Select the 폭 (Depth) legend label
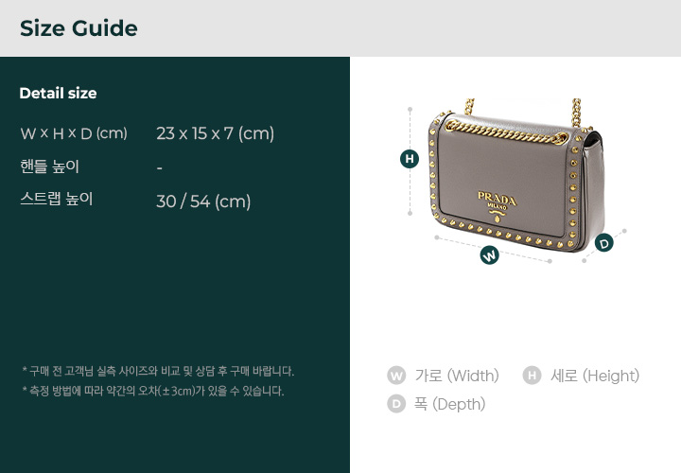The height and width of the screenshot is (473, 681). [x=449, y=404]
